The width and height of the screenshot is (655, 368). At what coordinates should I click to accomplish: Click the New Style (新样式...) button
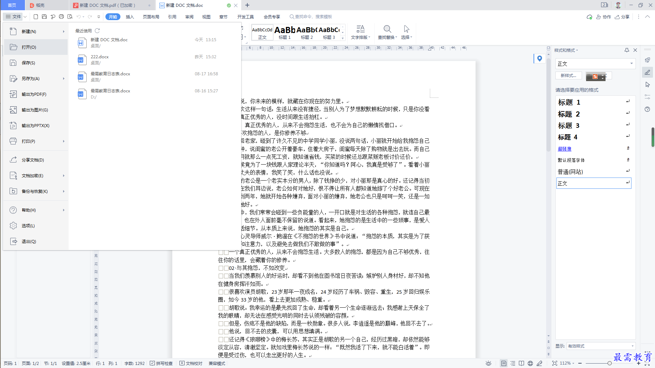(568, 76)
